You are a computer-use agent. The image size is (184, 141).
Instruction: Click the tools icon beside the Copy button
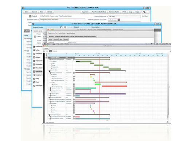pos(144,12)
